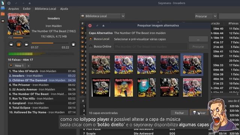Image resolution: width=240 pixels, height=135 pixels.
Task: Open the Arquivo menu
Action: click(13, 9)
